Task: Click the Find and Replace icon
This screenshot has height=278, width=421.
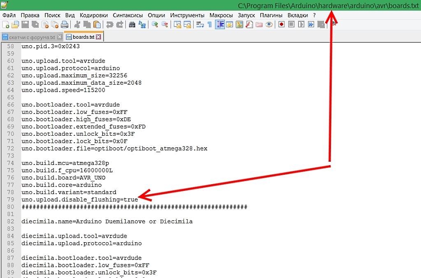Action: pos(142,25)
